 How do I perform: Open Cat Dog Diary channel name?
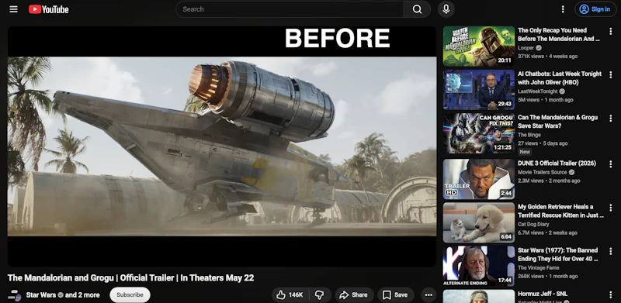click(x=533, y=224)
